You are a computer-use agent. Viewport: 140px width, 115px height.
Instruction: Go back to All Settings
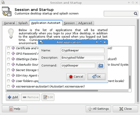click(98, 109)
